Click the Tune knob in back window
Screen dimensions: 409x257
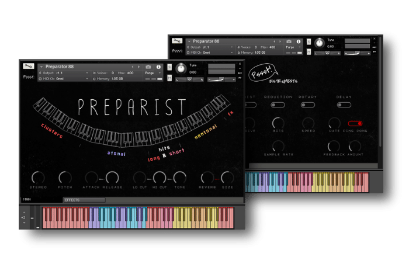click(x=320, y=43)
